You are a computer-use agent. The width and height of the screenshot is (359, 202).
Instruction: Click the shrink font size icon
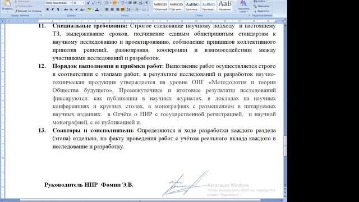coord(93,3)
